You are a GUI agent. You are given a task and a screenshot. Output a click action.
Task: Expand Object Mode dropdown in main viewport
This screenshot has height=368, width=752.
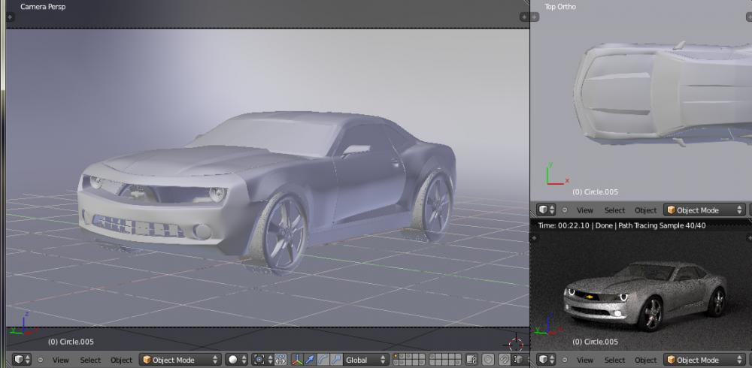coord(180,360)
